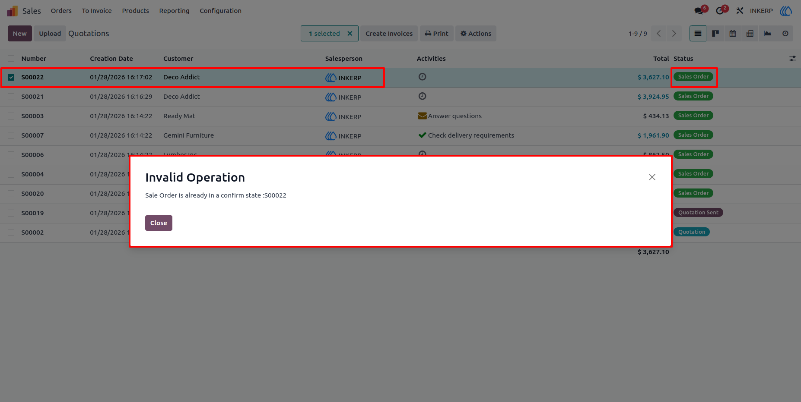Click the Quotation Sent status badge
The image size is (801, 402).
tap(698, 213)
